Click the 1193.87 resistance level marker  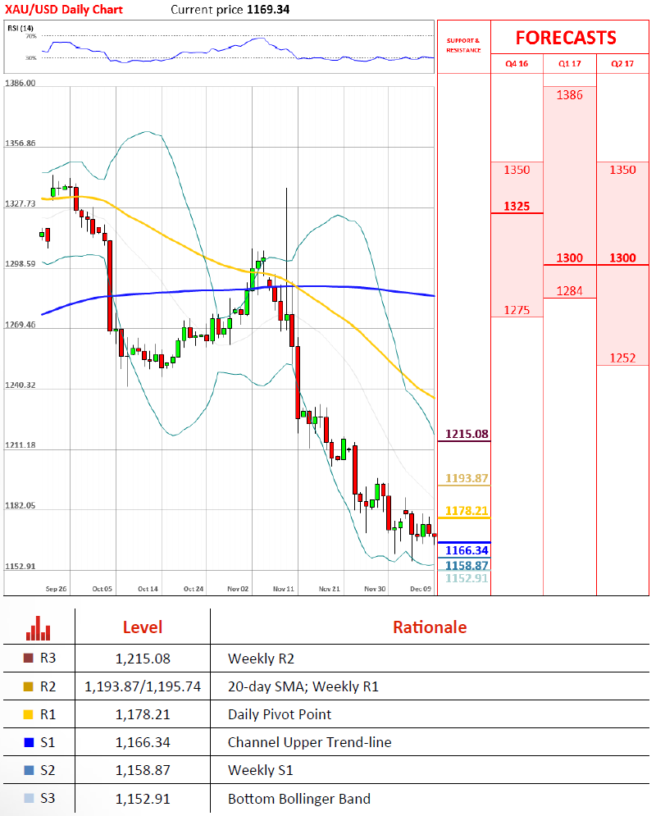pyautogui.click(x=467, y=478)
